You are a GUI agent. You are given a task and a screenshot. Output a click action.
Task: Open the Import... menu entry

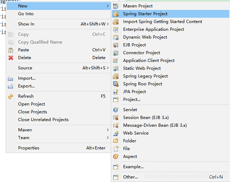[58, 78]
